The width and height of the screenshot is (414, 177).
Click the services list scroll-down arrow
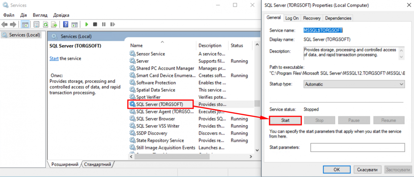pos(257,150)
